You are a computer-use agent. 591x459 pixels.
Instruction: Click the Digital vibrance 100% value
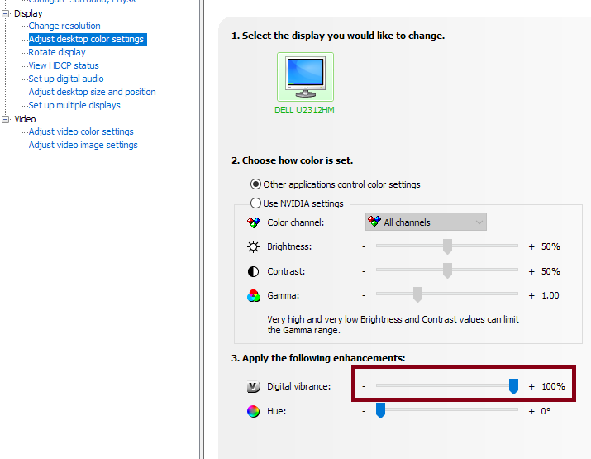(x=553, y=386)
